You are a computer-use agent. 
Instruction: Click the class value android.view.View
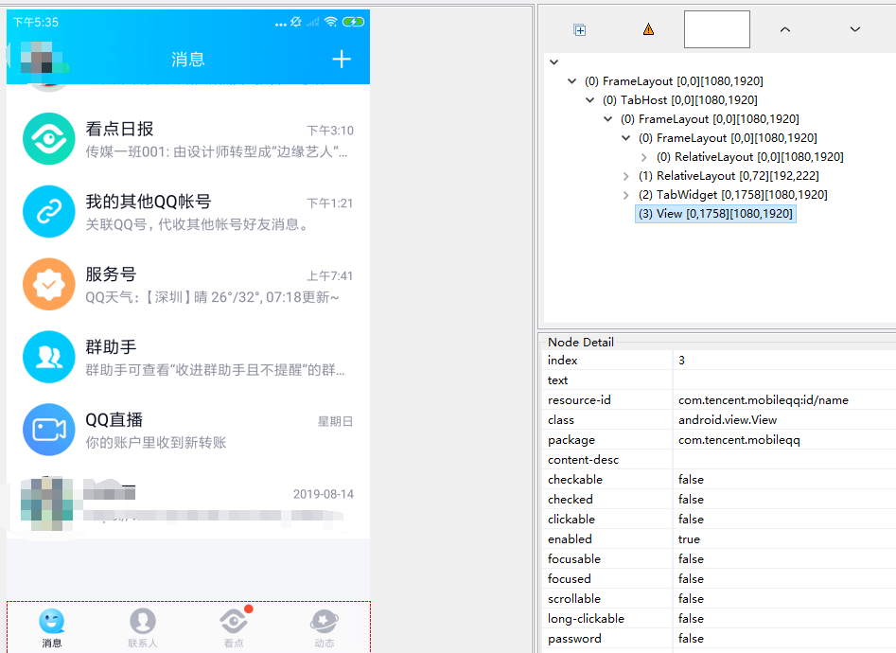[728, 419]
